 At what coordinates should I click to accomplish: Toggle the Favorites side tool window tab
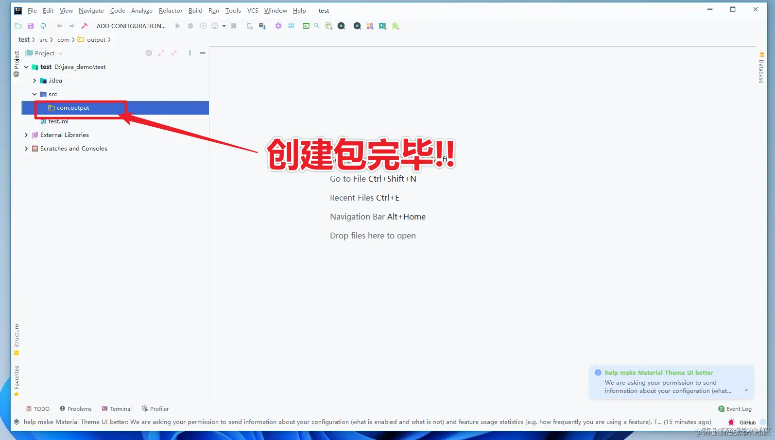[x=17, y=381]
